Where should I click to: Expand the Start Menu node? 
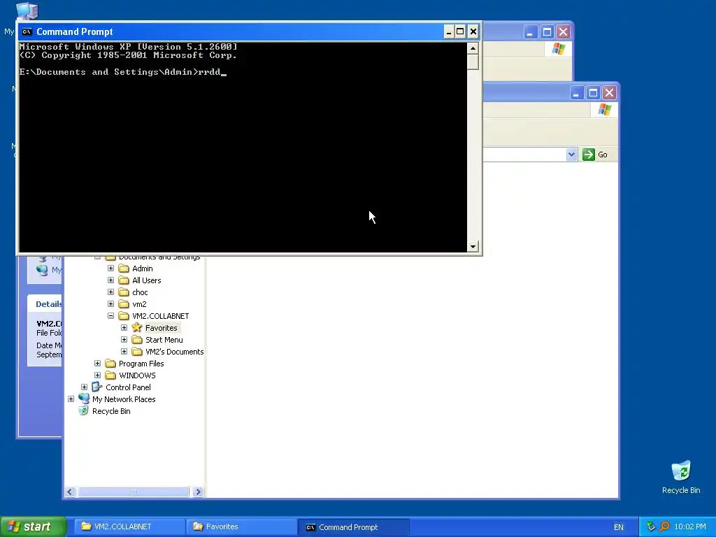(124, 339)
